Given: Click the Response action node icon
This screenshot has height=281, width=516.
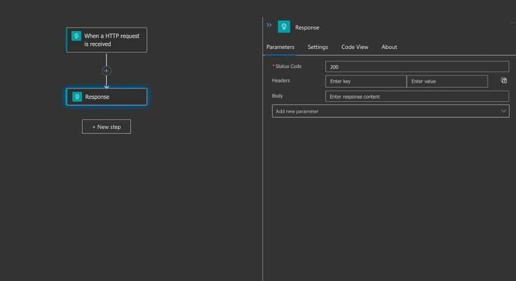Looking at the screenshot, I should pyautogui.click(x=77, y=96).
